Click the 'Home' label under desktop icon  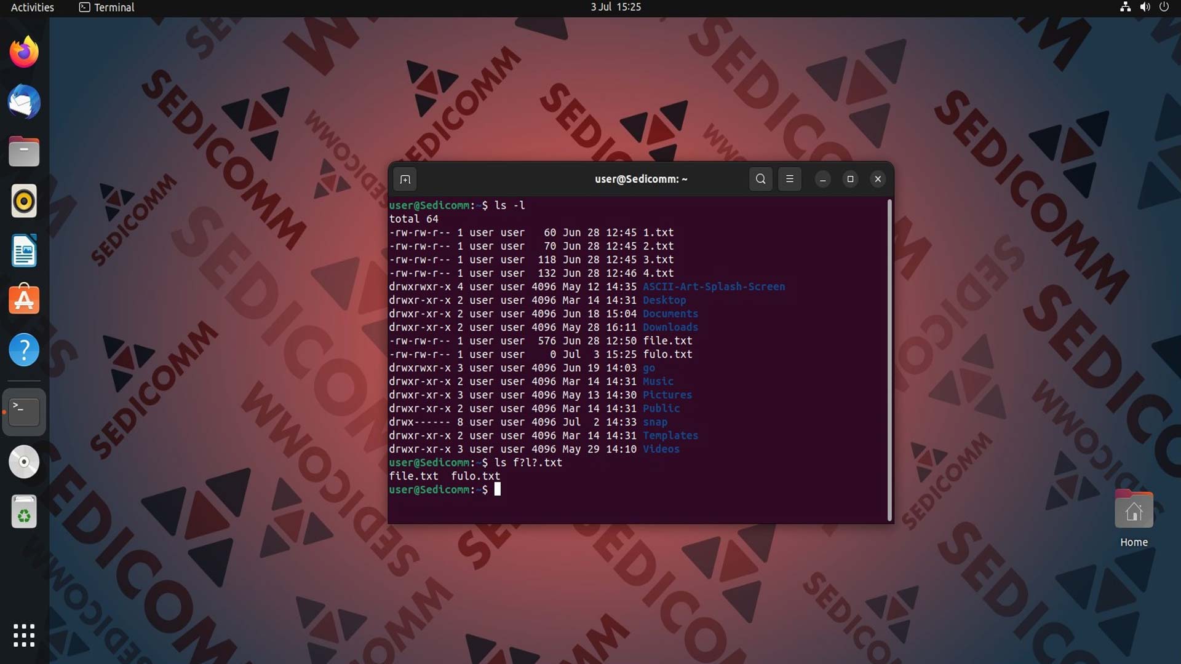(x=1134, y=542)
